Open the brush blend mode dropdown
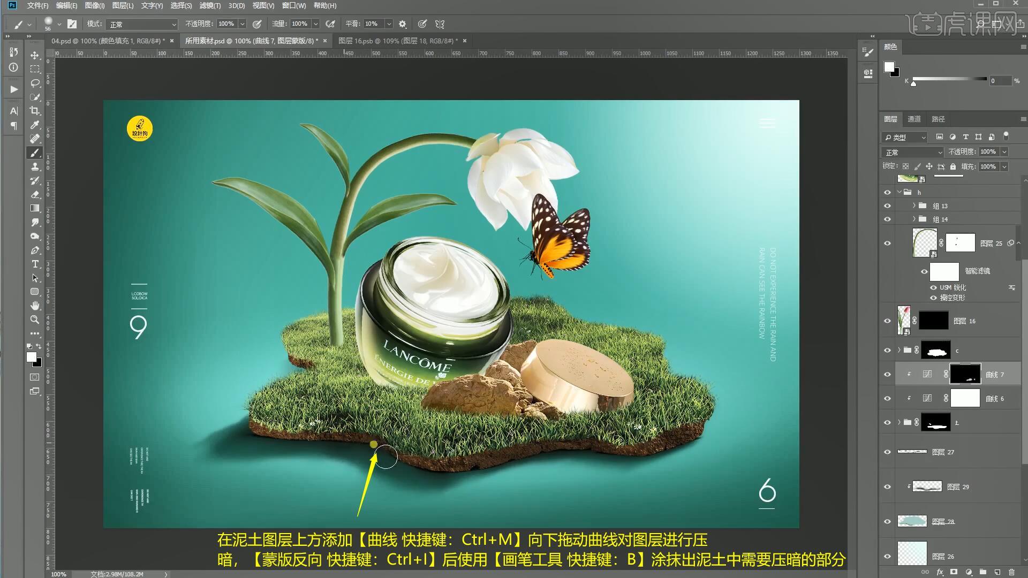 (x=142, y=24)
